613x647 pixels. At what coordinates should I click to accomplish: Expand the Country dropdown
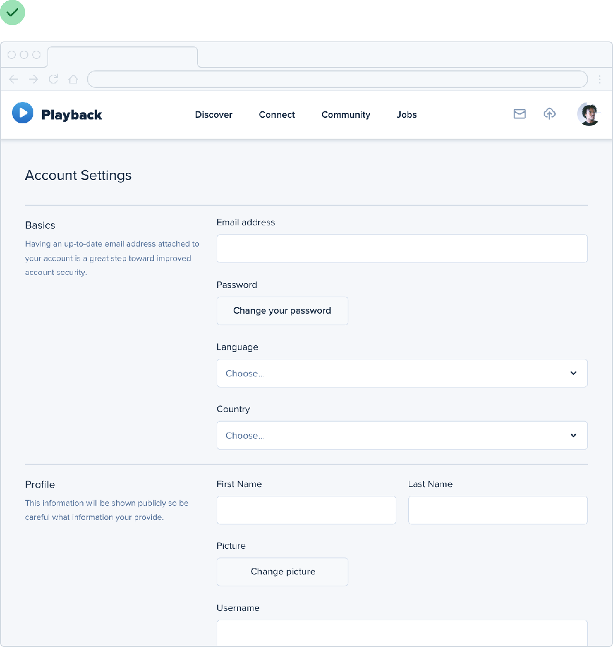[x=402, y=435]
